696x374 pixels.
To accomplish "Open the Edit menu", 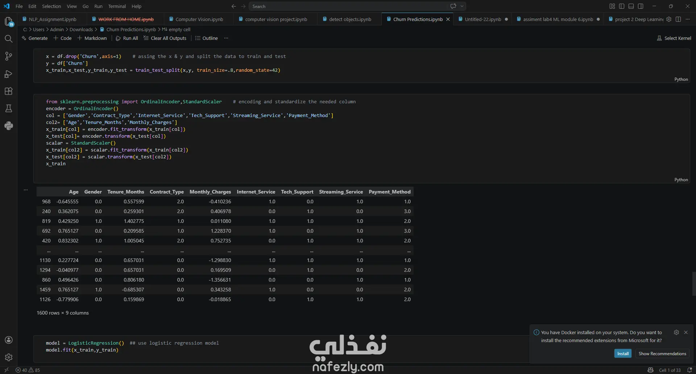I will 32,6.
